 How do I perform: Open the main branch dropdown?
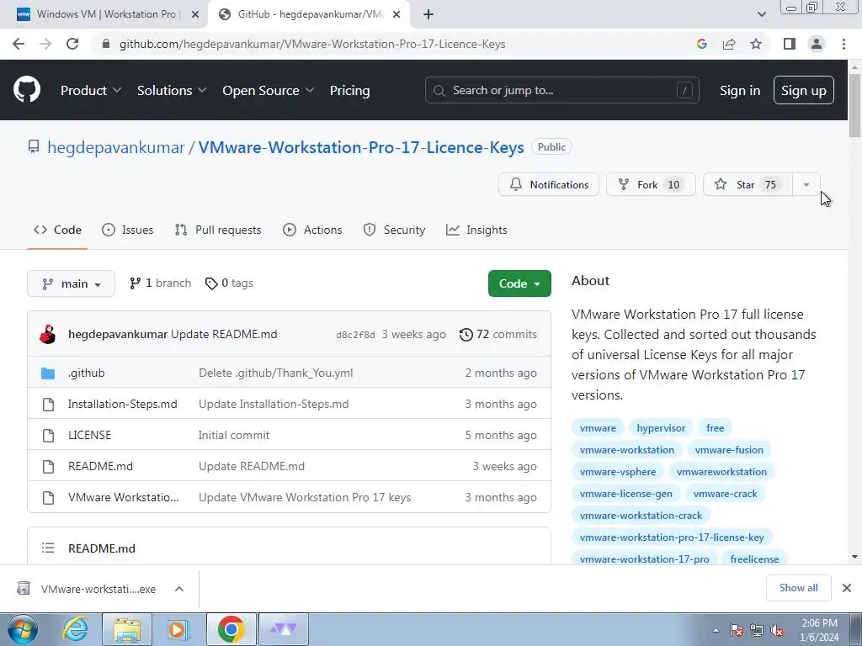coord(71,283)
